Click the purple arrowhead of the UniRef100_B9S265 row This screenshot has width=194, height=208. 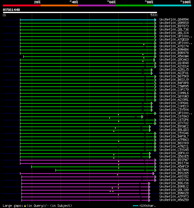154,173
